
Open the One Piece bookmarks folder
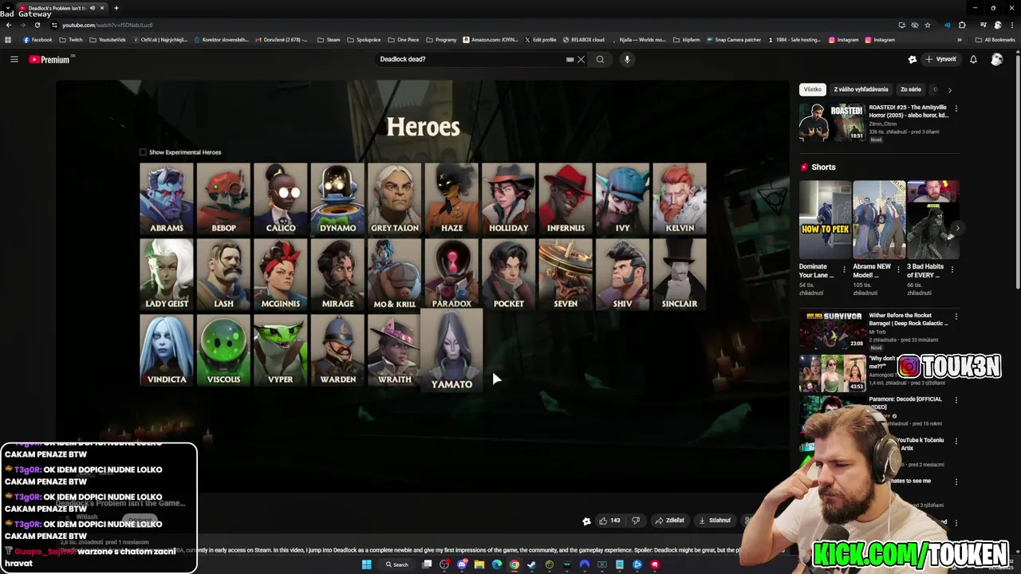click(404, 40)
